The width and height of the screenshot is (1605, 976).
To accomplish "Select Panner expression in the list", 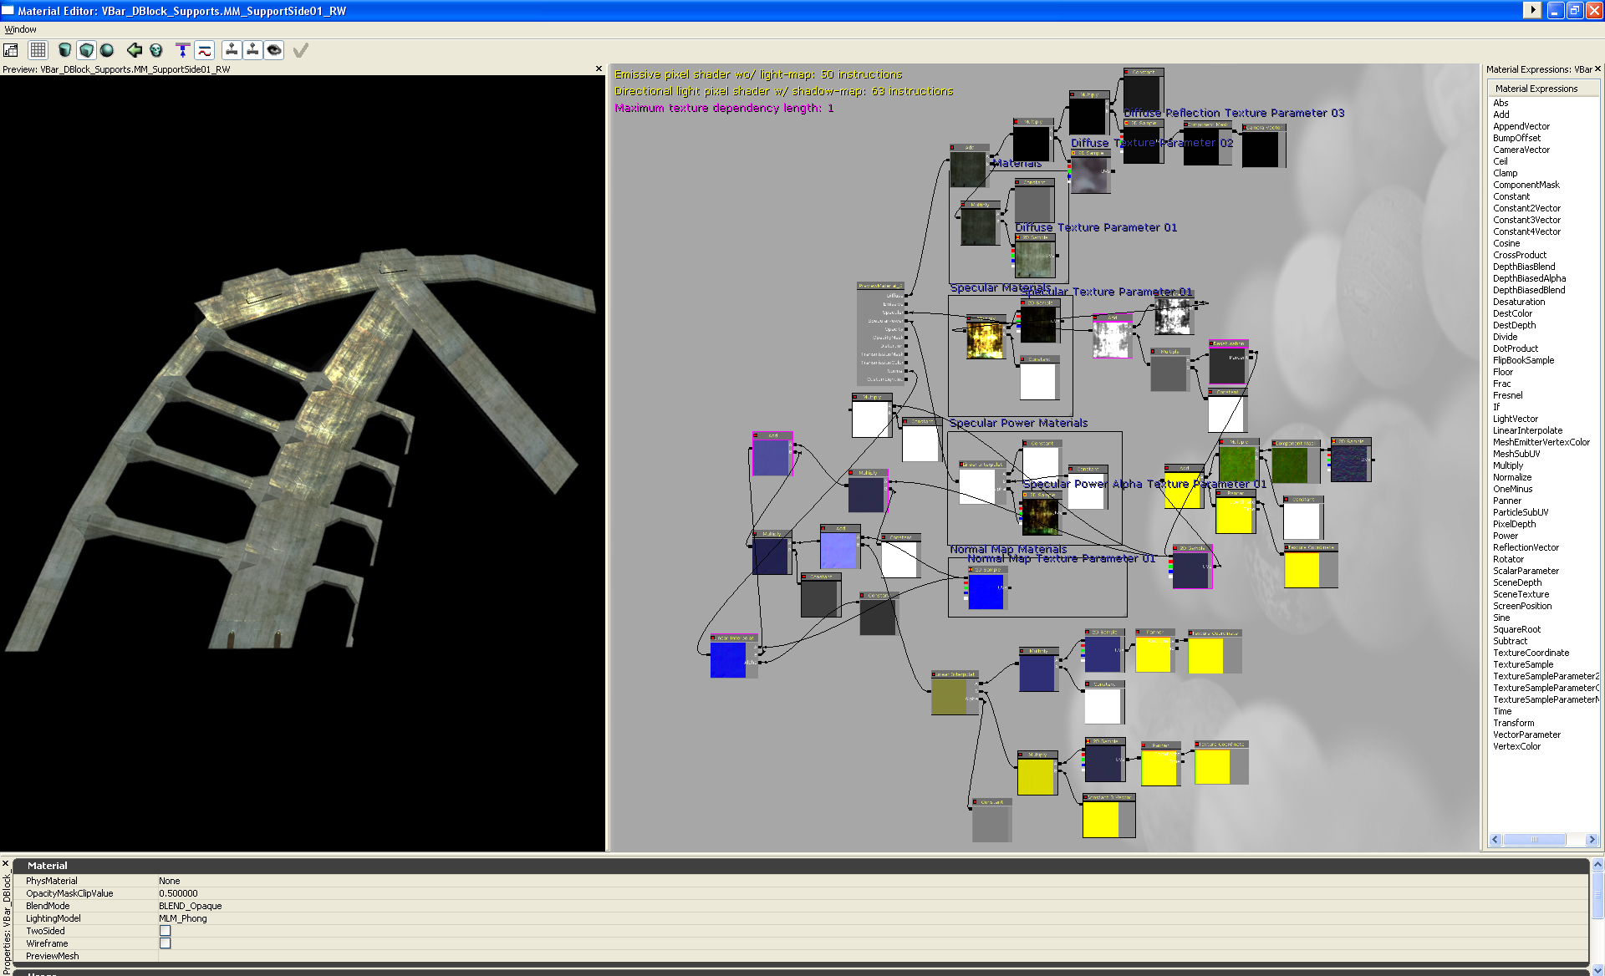I will point(1507,501).
